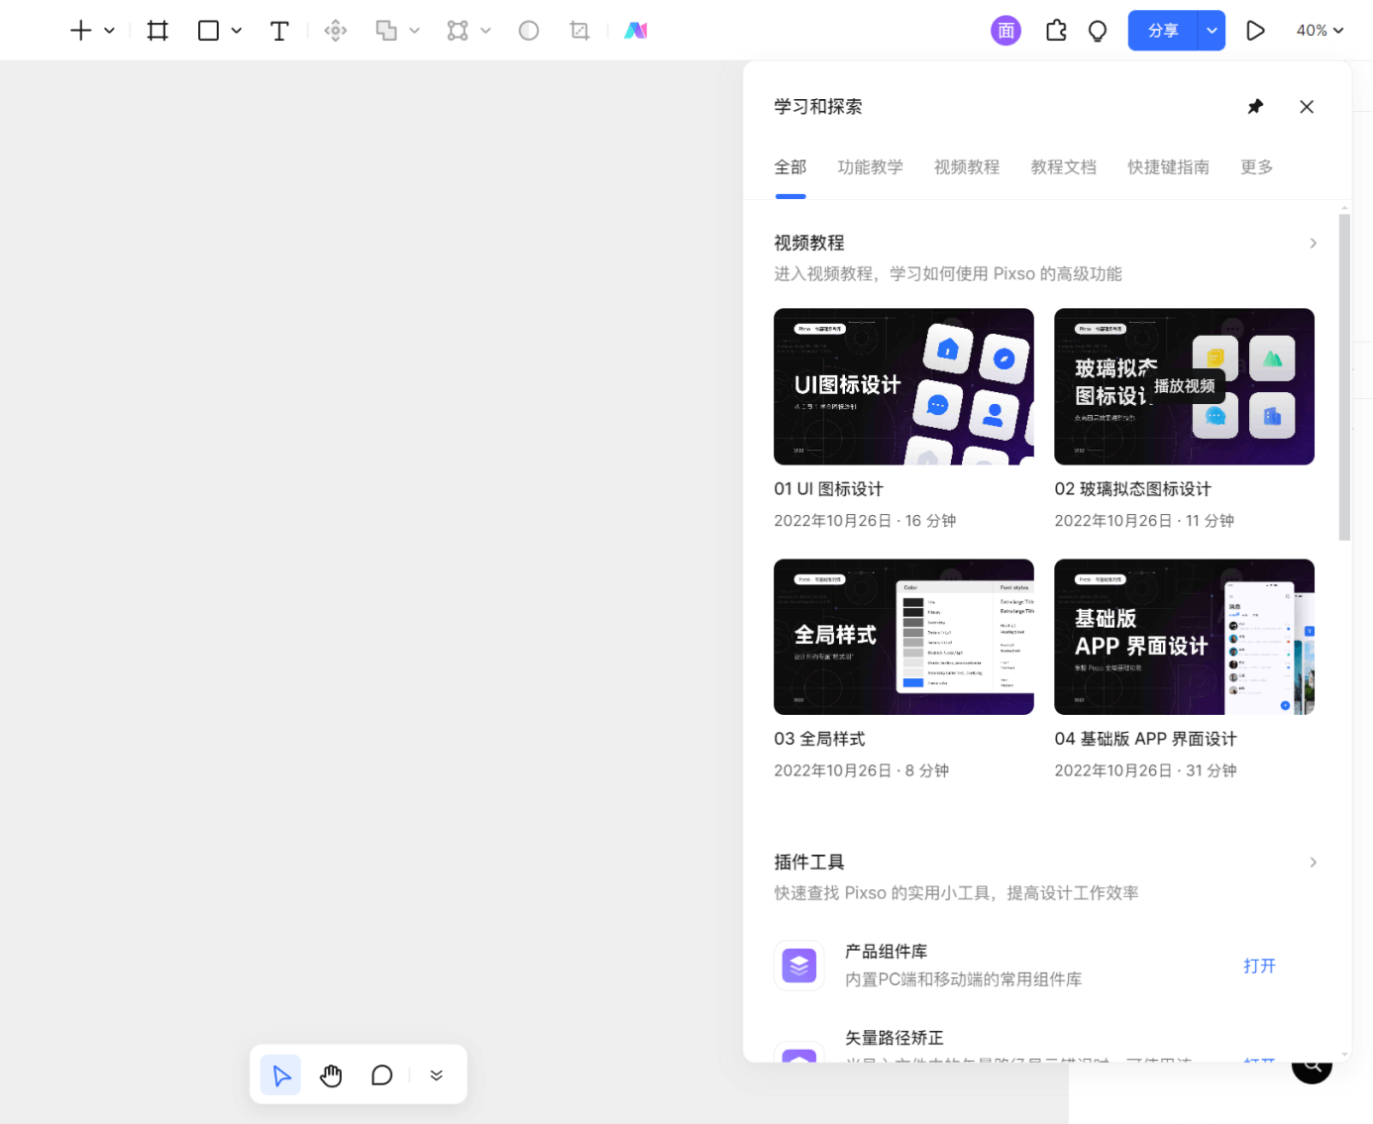
Task: Pin the 学习和探索 panel
Action: [x=1255, y=107]
